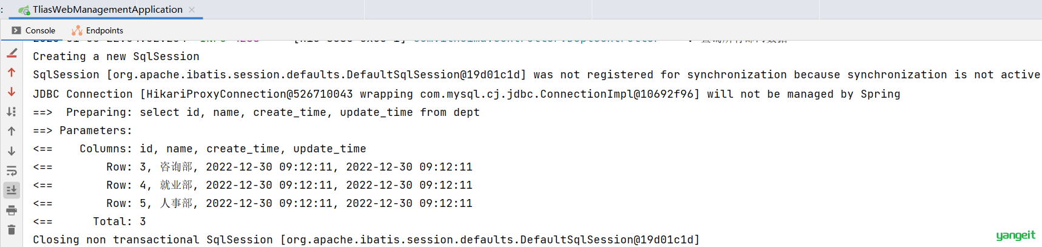Toggle scroll to end of console
The width and height of the screenshot is (1042, 247).
(12, 190)
